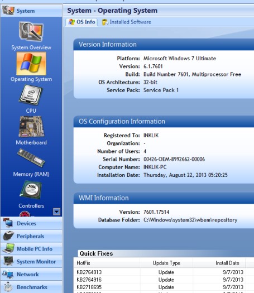Select the KB2764913 hotfix row
Viewport: 254px width, 293px height.
coord(164,272)
